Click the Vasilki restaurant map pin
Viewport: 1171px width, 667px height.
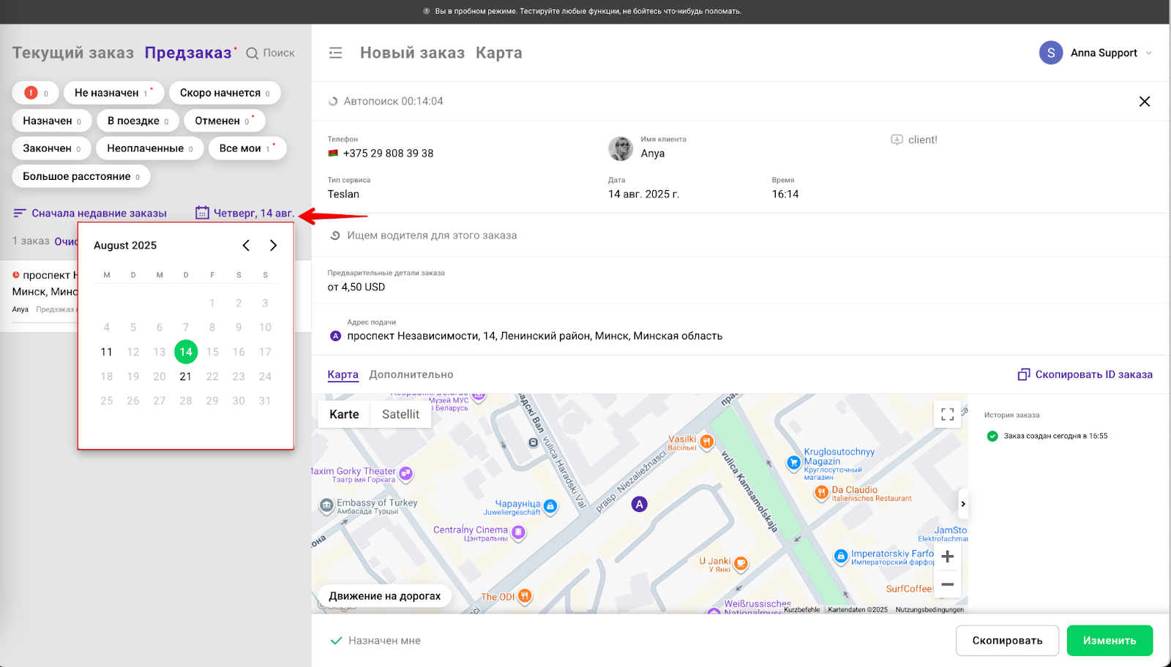pyautogui.click(x=706, y=442)
